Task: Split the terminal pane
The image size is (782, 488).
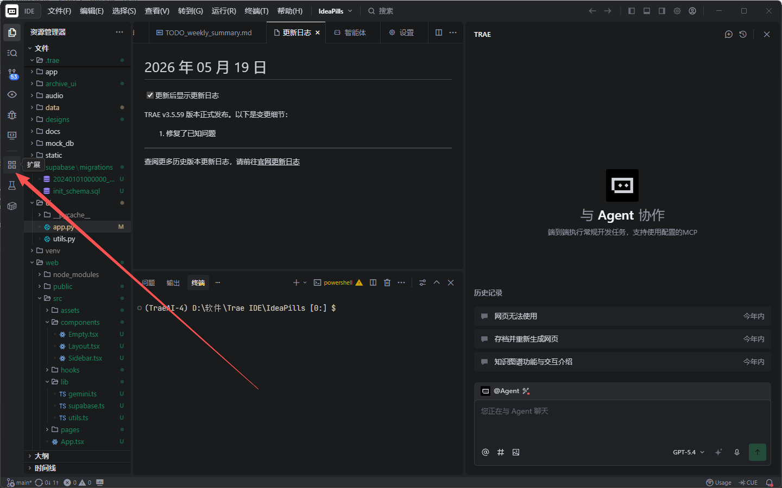Action: [x=373, y=282]
